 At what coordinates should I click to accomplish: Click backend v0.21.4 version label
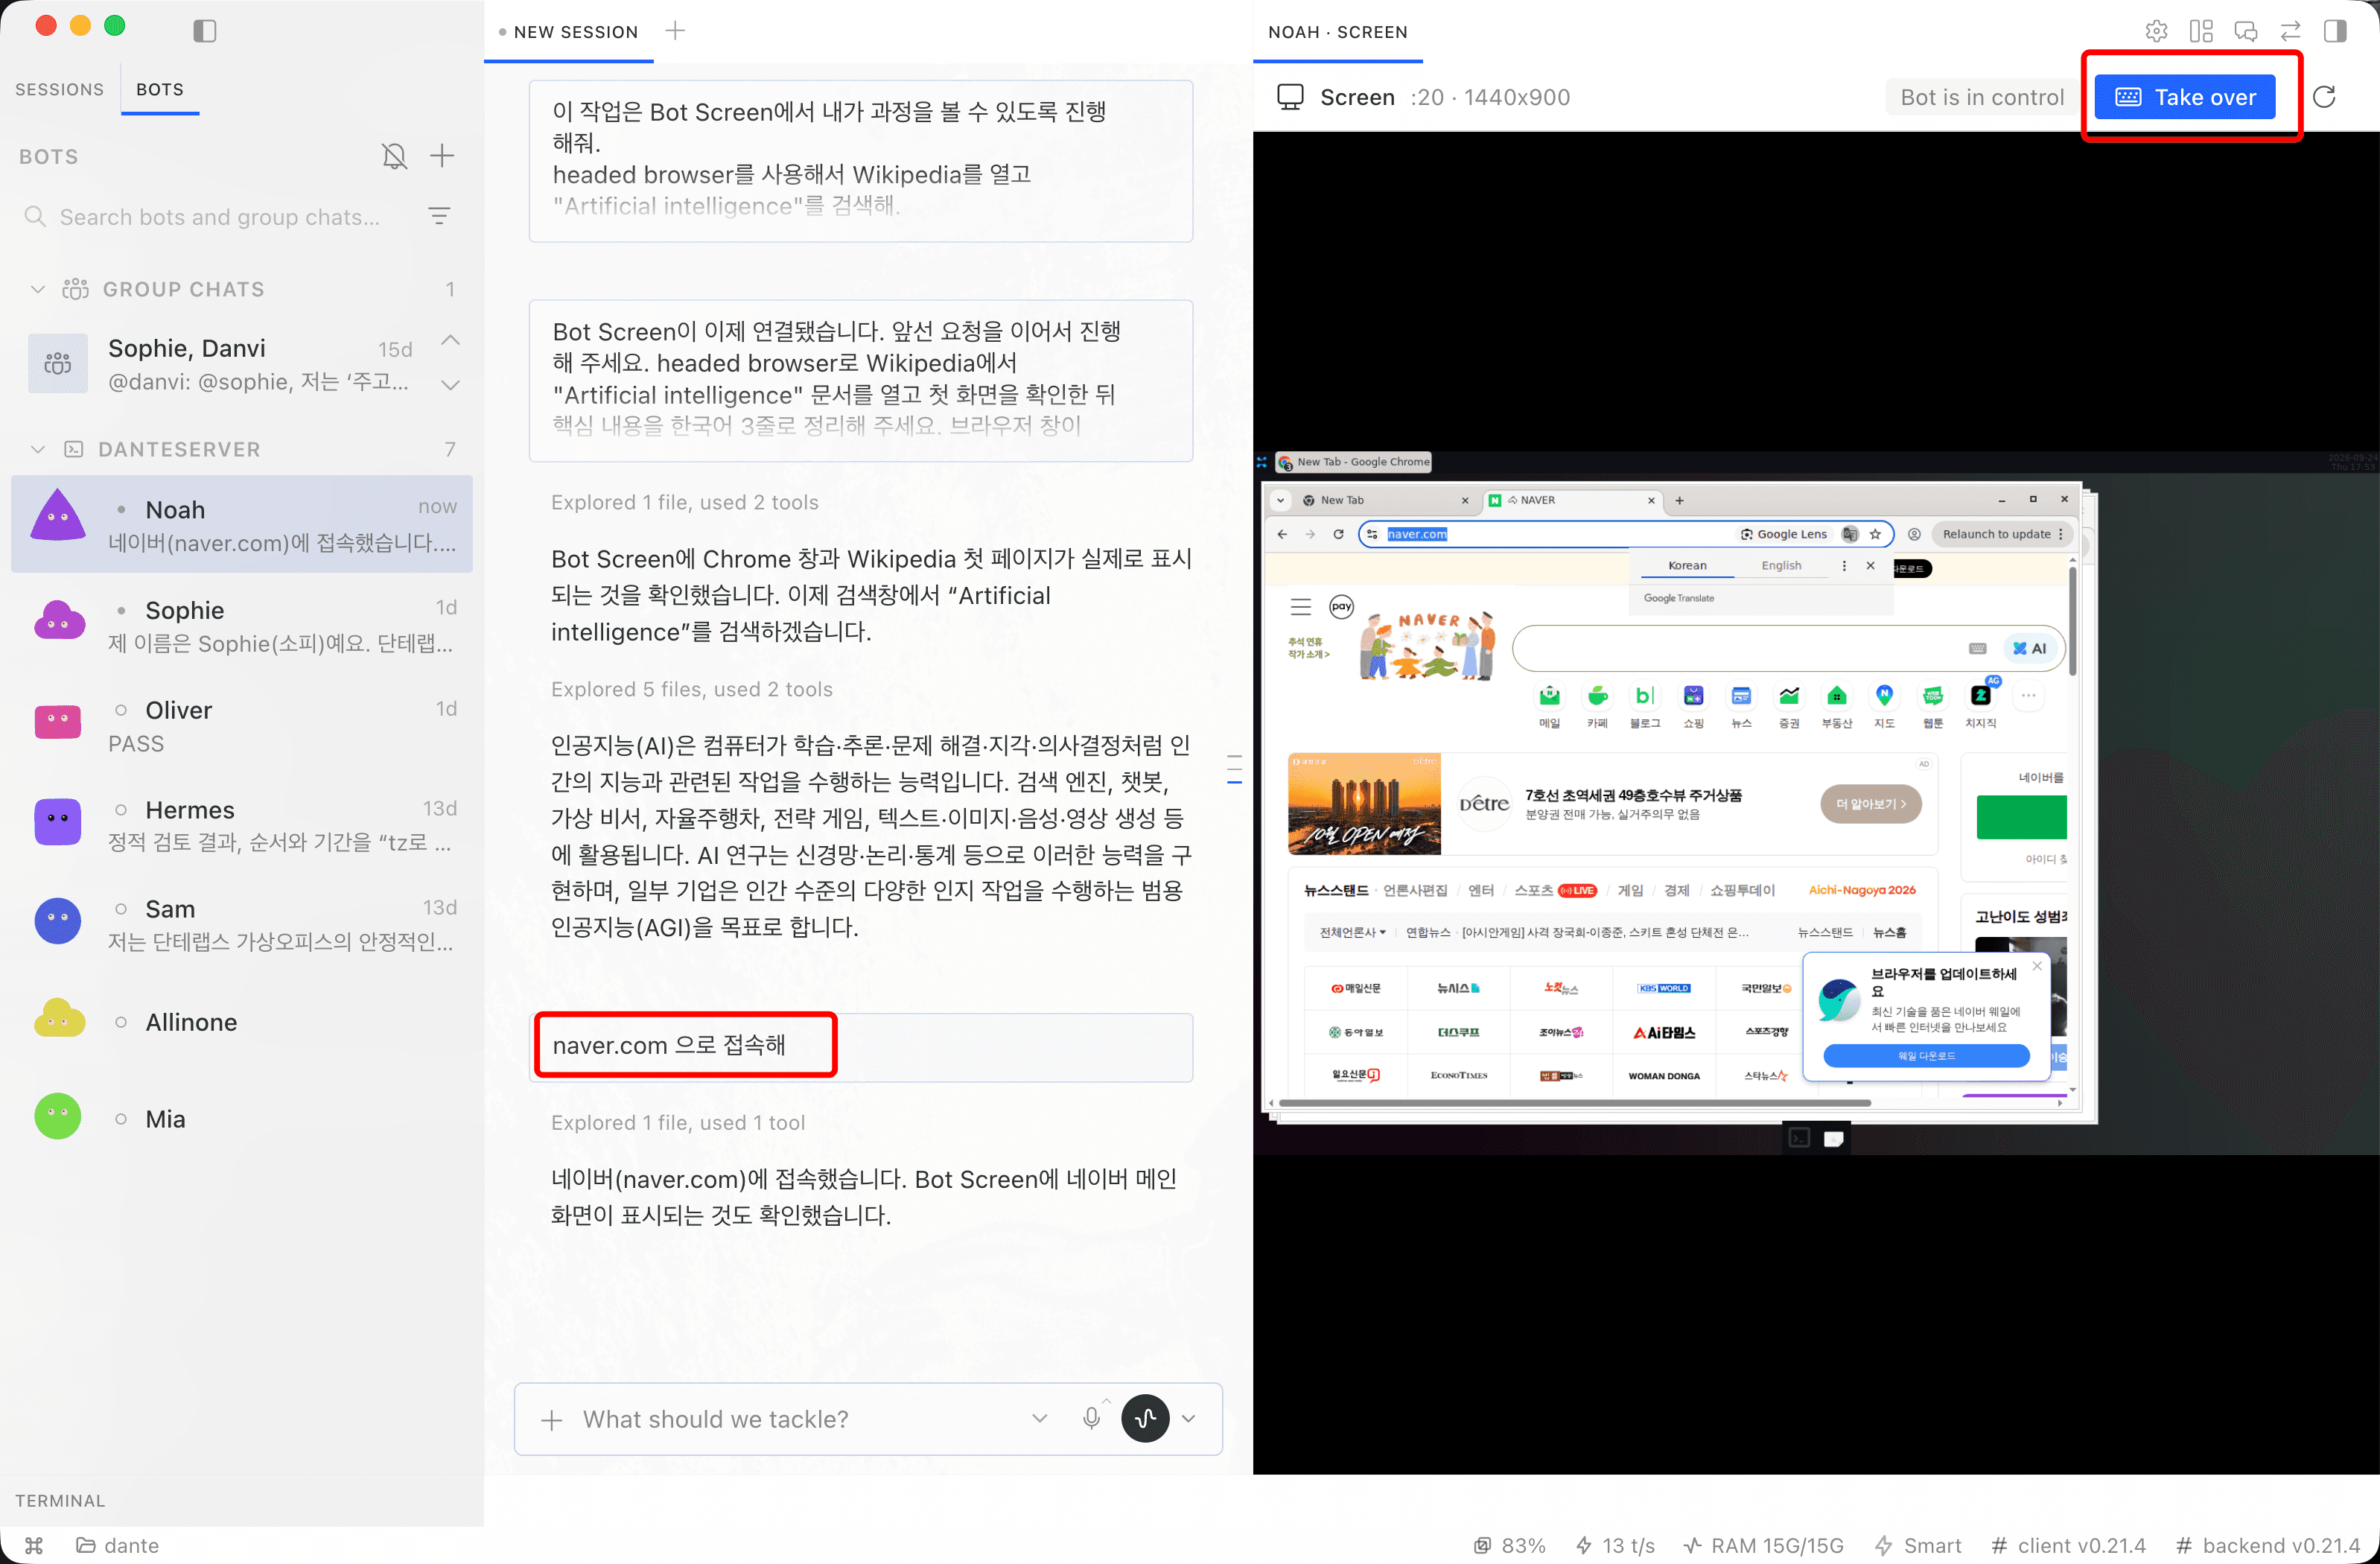(2267, 1545)
